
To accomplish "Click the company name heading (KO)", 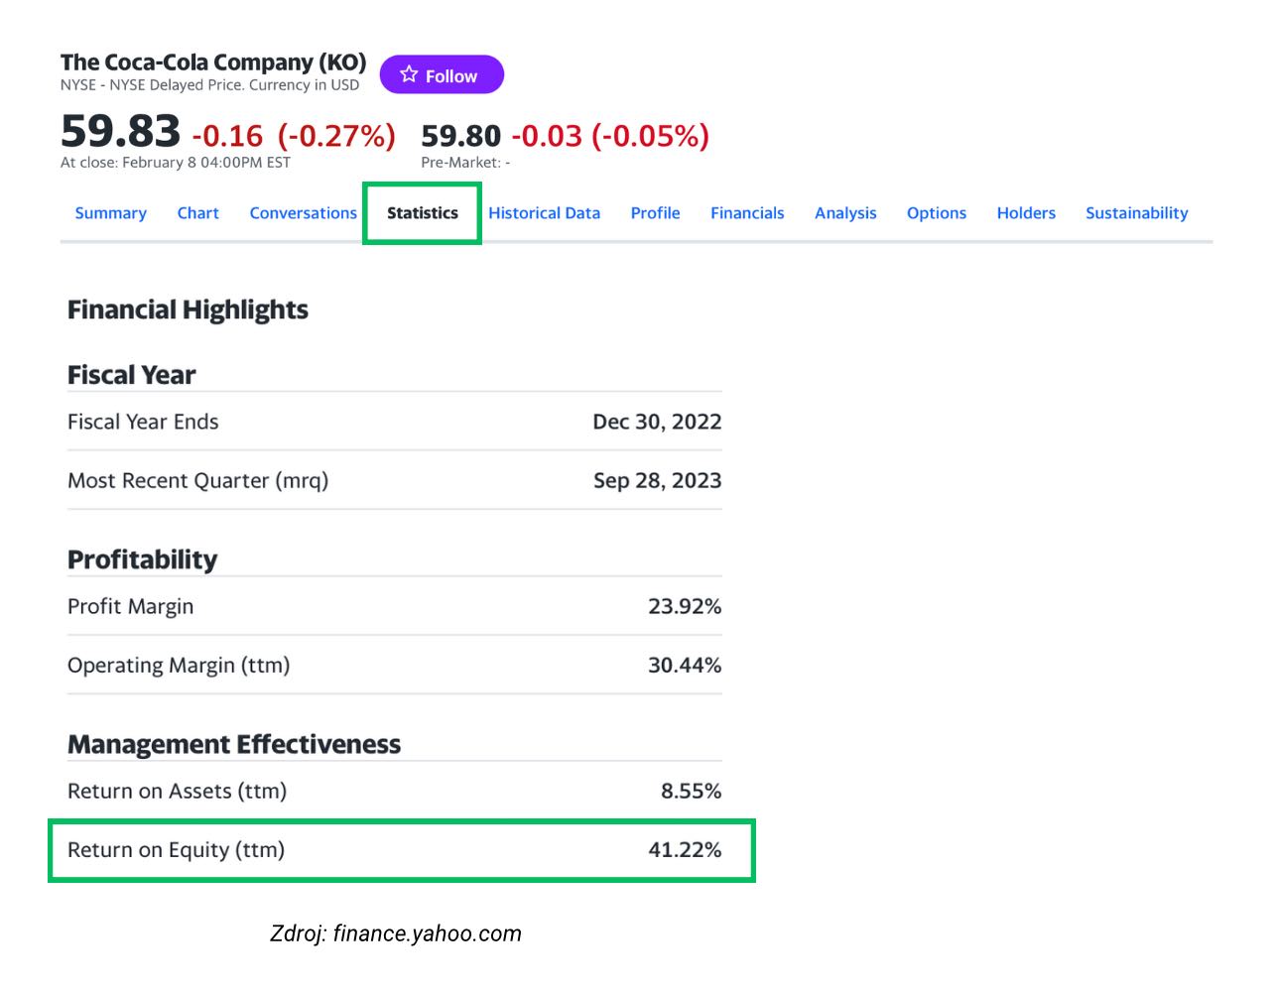I will pyautogui.click(x=213, y=62).
